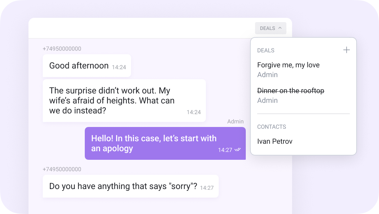Click phone number above the "sorry" message
This screenshot has height=214, width=379.
click(x=62, y=169)
